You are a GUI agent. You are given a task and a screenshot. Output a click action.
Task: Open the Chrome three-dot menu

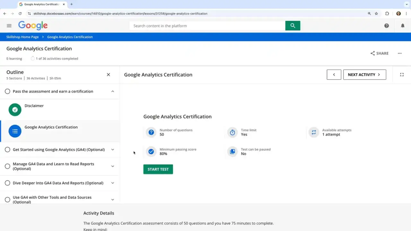[407, 13]
